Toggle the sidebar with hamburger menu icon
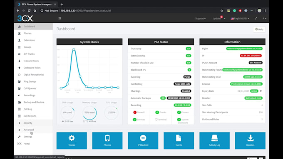This screenshot has width=283, height=159. [60, 18]
